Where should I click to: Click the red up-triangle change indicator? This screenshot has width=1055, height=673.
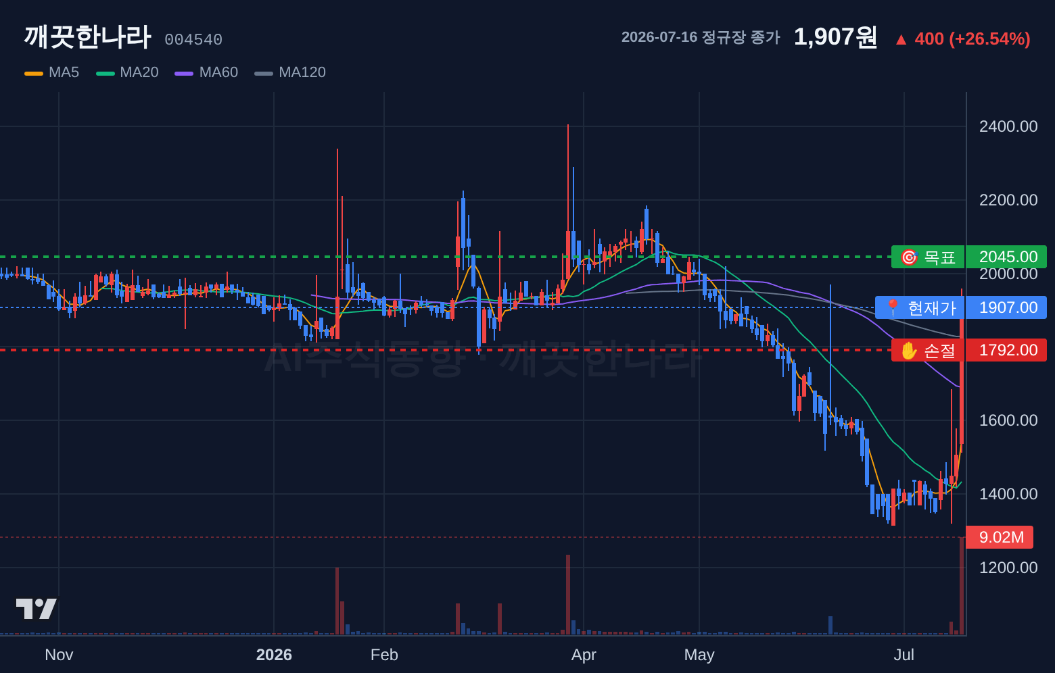901,40
